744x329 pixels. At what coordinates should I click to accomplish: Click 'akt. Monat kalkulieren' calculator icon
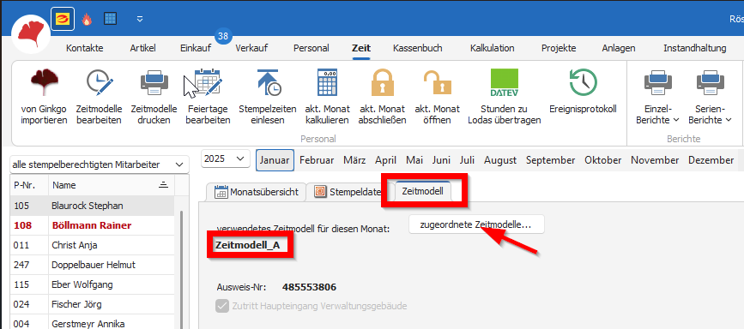327,82
